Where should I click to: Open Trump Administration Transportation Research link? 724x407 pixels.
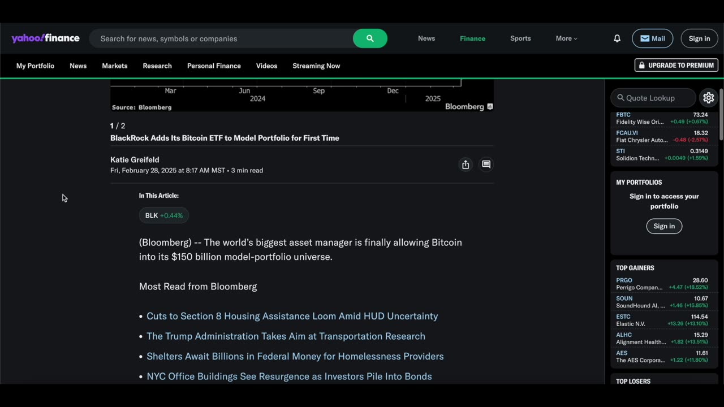click(x=286, y=336)
